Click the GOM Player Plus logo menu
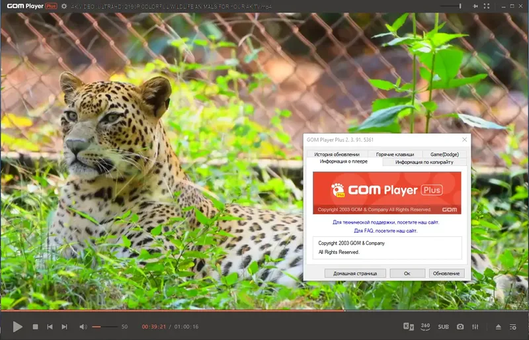529x340 pixels. click(x=32, y=6)
